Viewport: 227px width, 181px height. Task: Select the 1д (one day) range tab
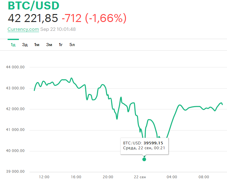[x=13, y=45]
